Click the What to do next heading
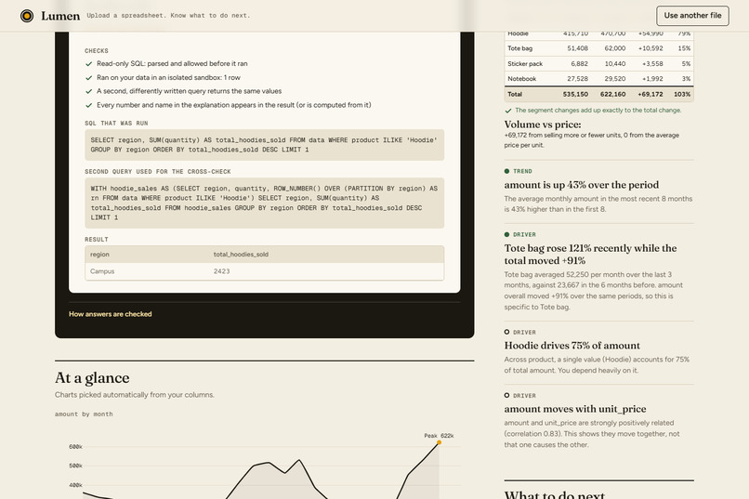Screen dimensions: 749x499 (x=555, y=494)
